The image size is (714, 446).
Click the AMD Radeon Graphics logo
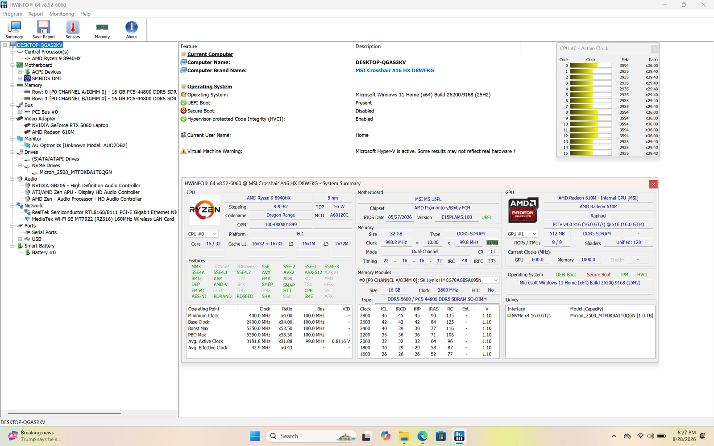coord(523,210)
